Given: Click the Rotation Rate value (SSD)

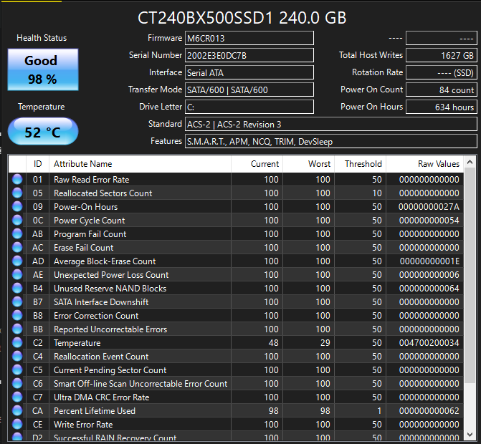Looking at the screenshot, I should (x=441, y=72).
